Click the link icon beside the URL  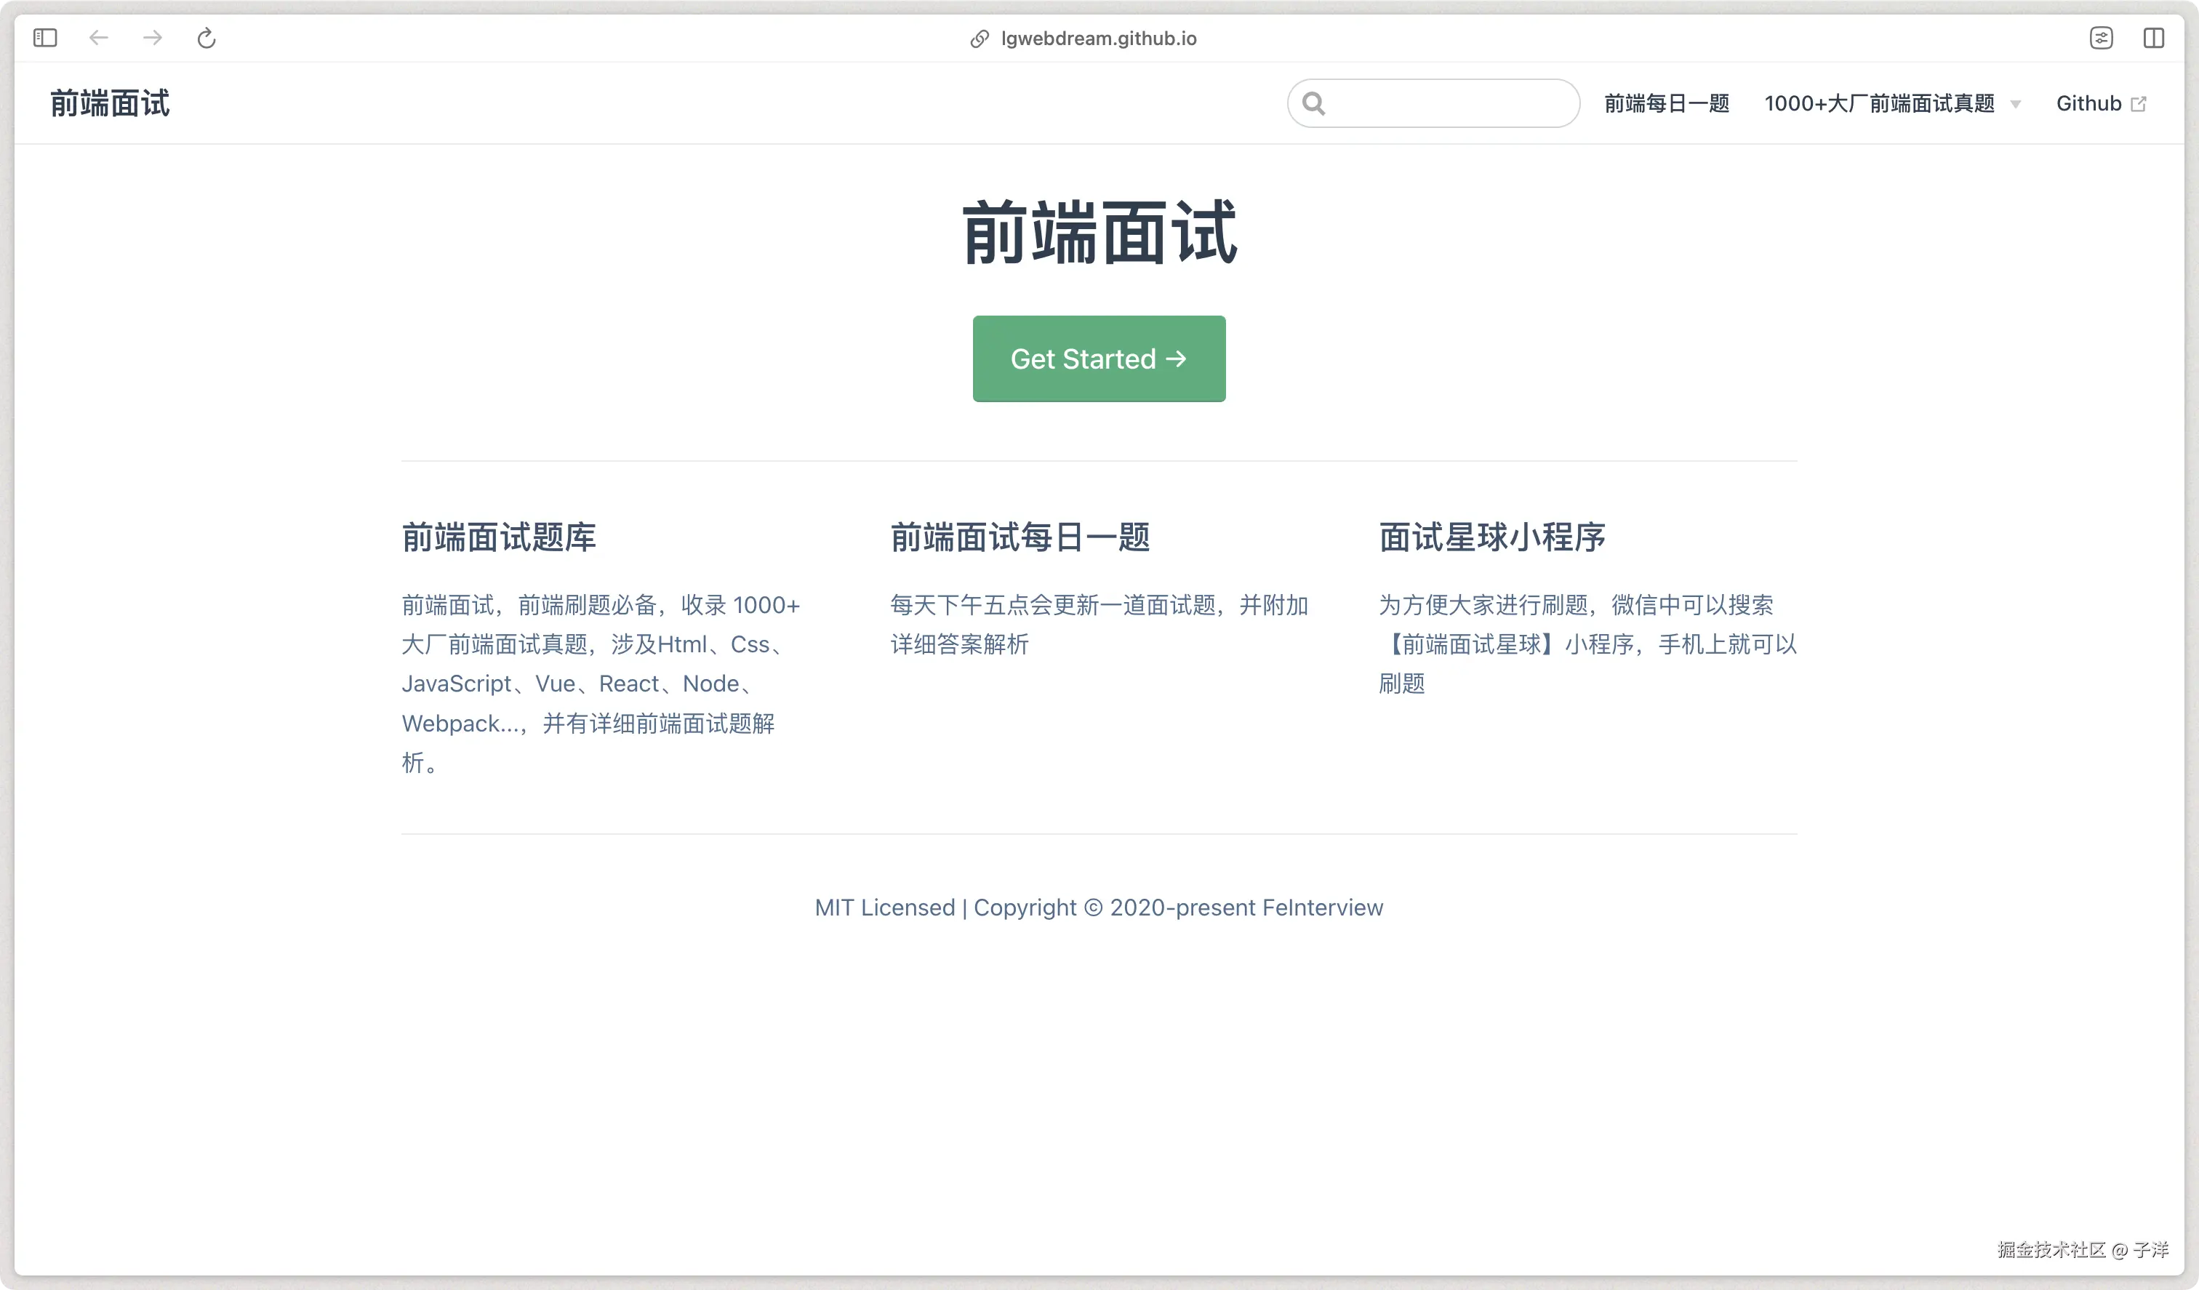pos(979,39)
